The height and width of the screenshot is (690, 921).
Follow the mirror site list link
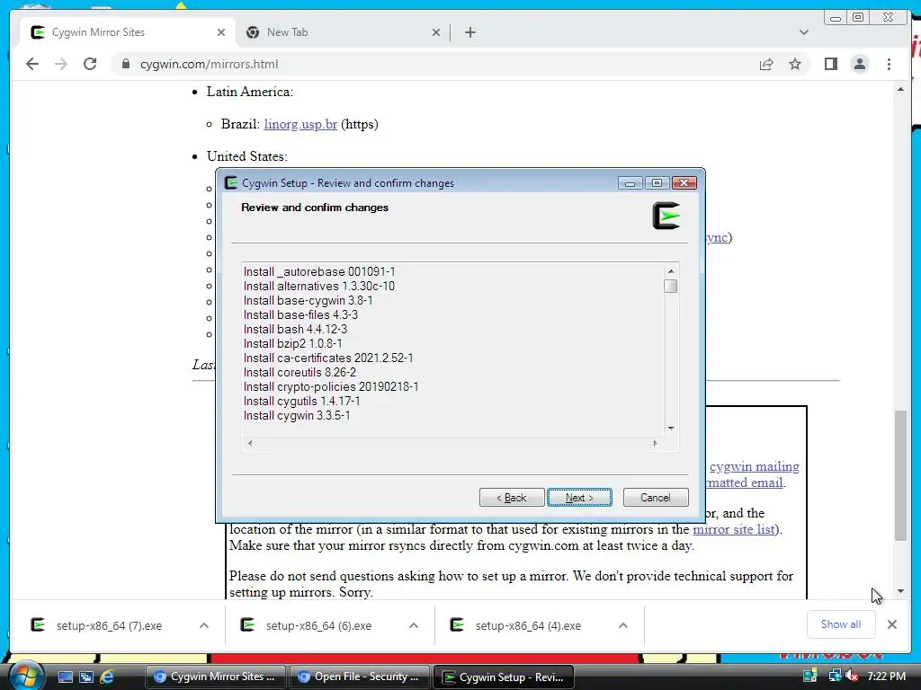[734, 529]
